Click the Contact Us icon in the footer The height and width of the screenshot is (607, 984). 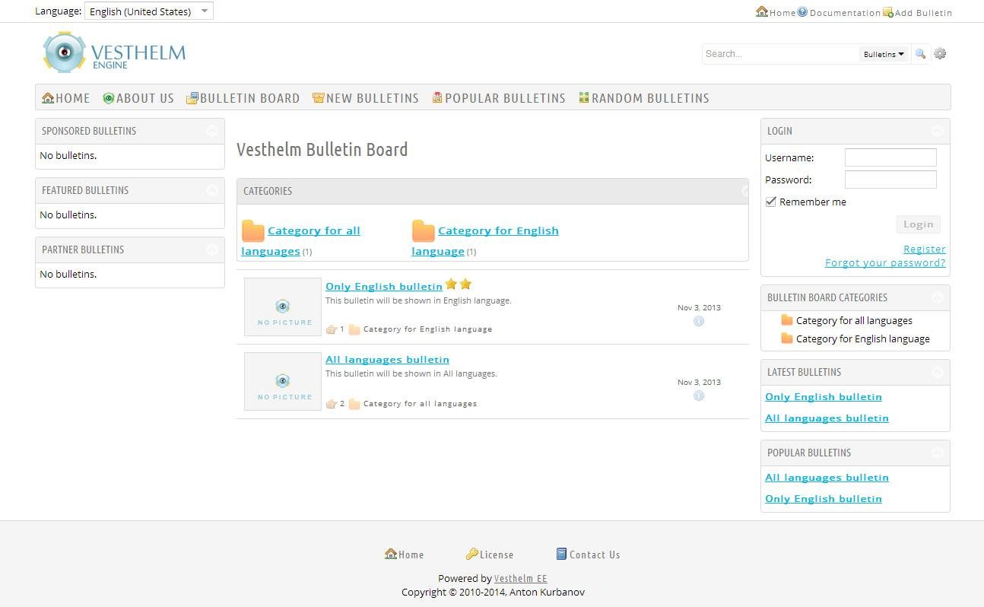[561, 554]
